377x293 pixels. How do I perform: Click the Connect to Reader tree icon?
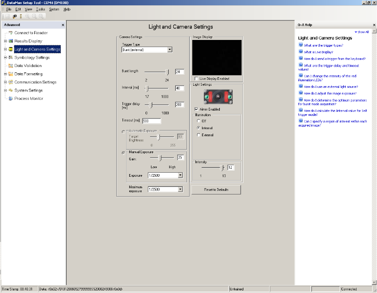(11, 33)
